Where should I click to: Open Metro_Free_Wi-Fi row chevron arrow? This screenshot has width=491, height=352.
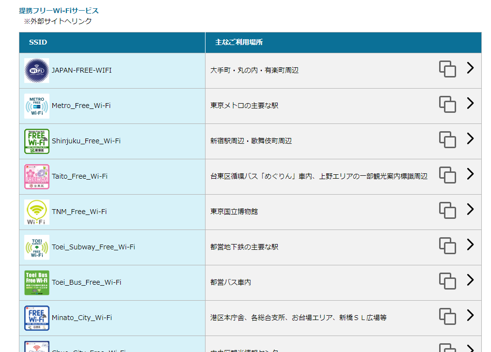(470, 103)
